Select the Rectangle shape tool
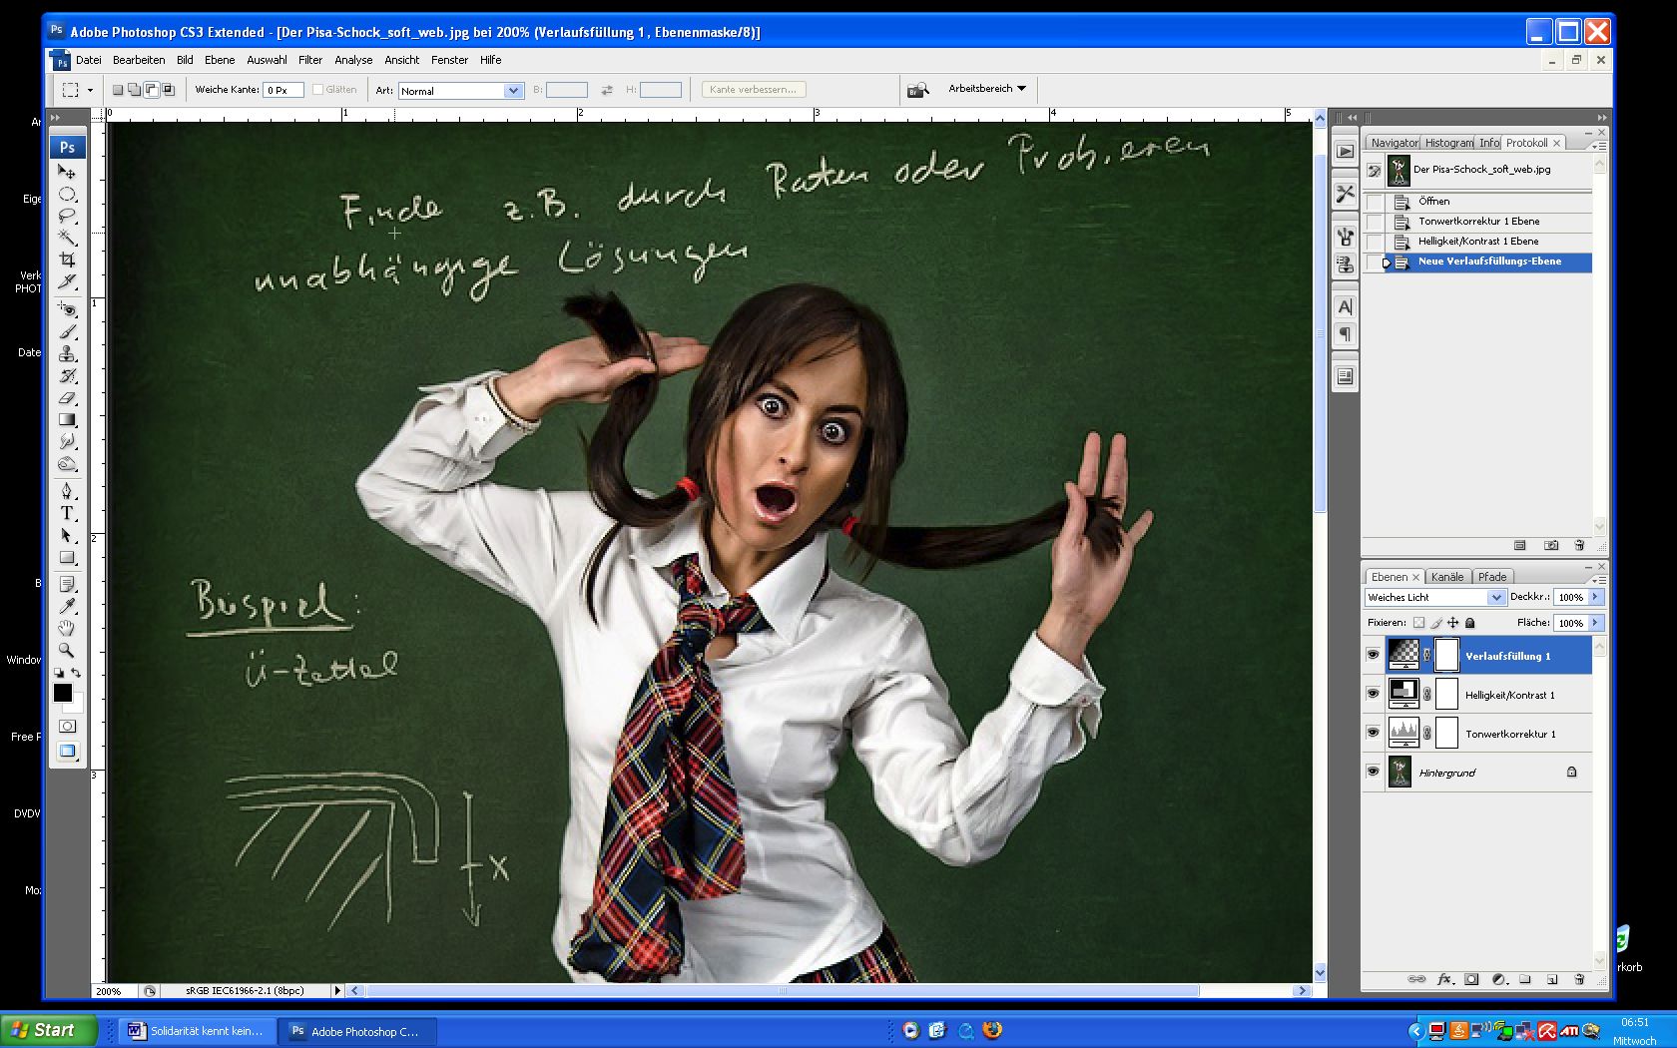The width and height of the screenshot is (1677, 1048). pos(67,557)
